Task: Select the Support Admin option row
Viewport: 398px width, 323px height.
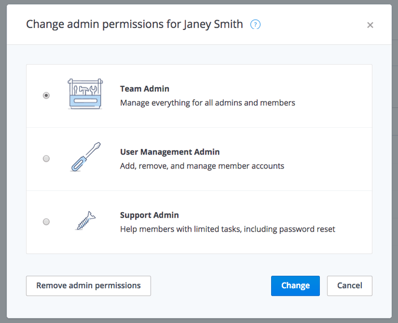Action: point(199,222)
